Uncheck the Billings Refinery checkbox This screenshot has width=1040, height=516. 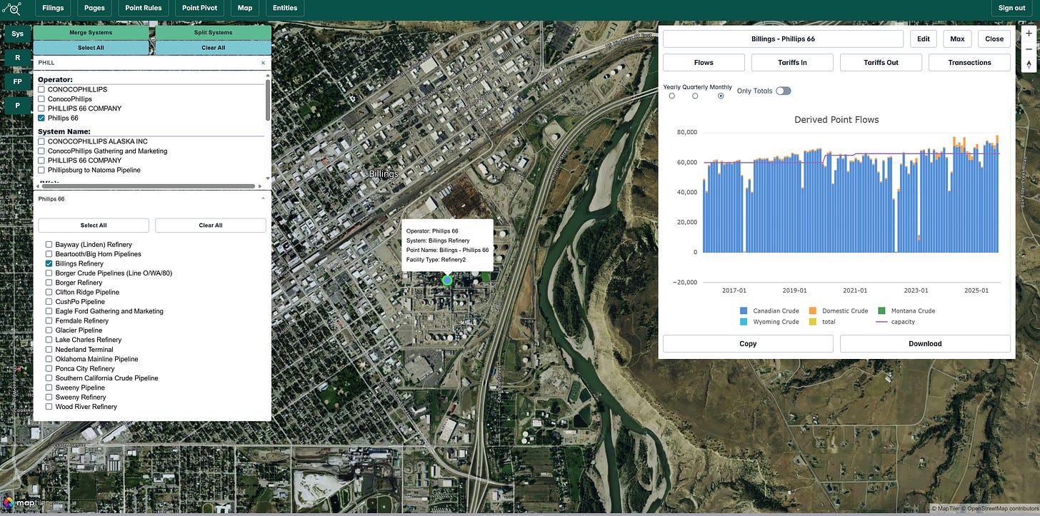(49, 263)
